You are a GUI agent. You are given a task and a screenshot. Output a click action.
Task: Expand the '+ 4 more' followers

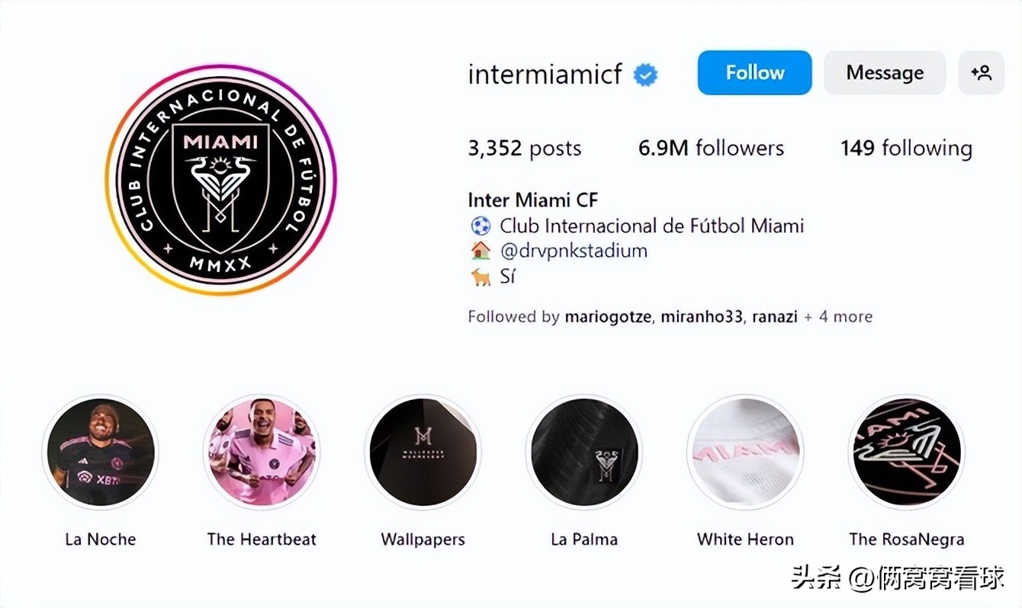click(838, 317)
